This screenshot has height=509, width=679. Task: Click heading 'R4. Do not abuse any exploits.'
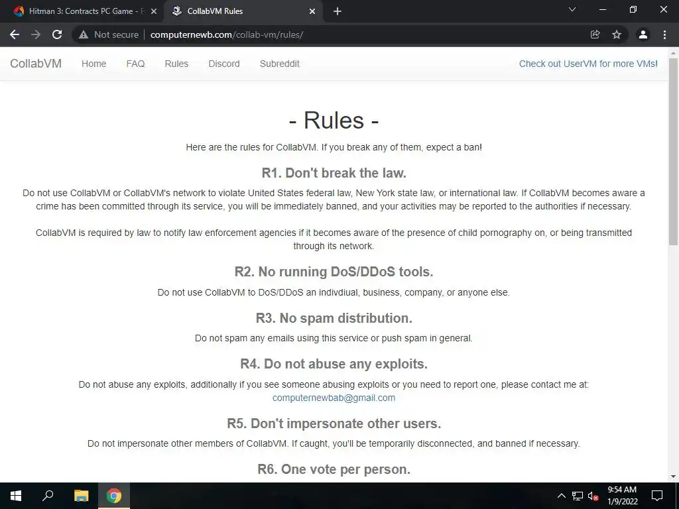pyautogui.click(x=334, y=364)
